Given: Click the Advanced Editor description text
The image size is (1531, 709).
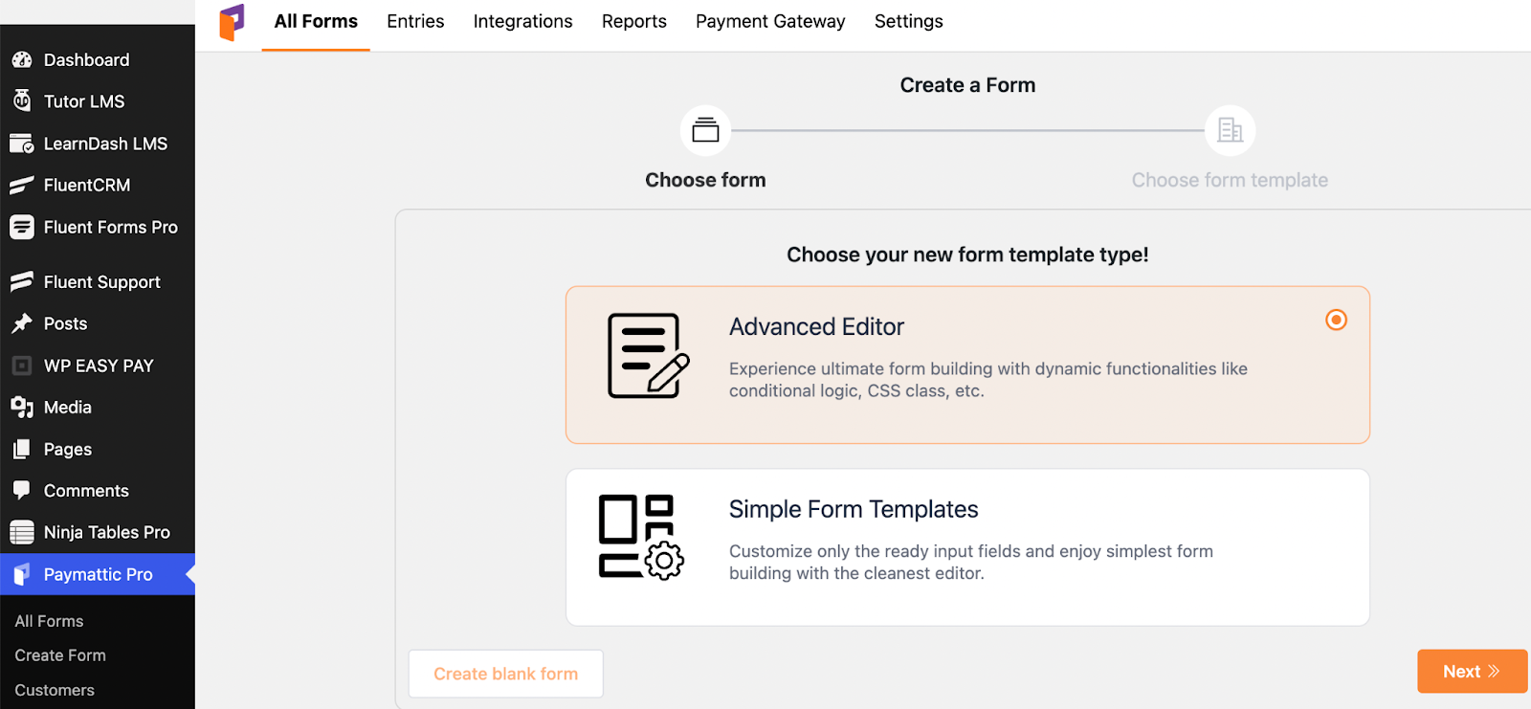Looking at the screenshot, I should click(x=988, y=380).
